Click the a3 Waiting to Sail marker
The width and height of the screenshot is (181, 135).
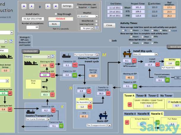tap(10, 109)
